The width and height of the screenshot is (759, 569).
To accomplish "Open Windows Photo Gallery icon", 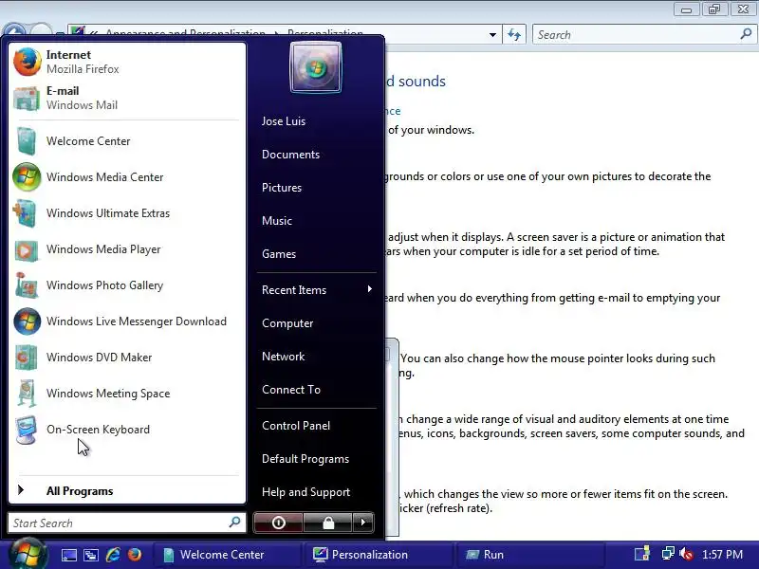I will [x=27, y=285].
